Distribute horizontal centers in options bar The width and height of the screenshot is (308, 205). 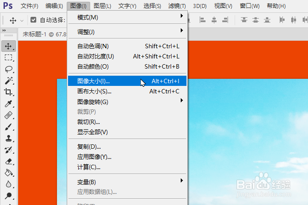[x=293, y=20]
